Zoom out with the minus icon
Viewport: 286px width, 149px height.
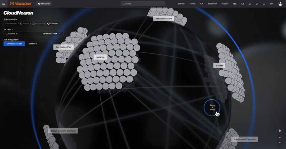(280, 142)
